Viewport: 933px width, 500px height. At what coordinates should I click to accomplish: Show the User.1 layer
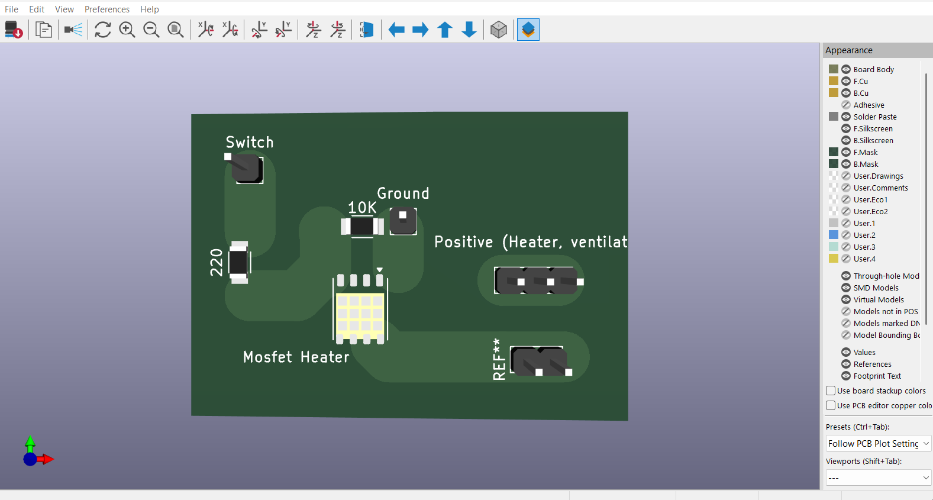click(846, 223)
